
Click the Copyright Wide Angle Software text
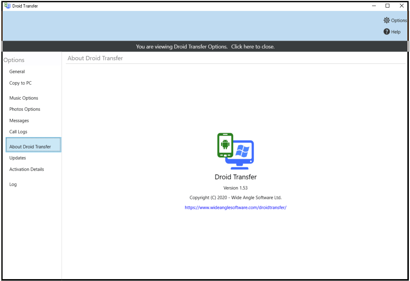tap(235, 198)
